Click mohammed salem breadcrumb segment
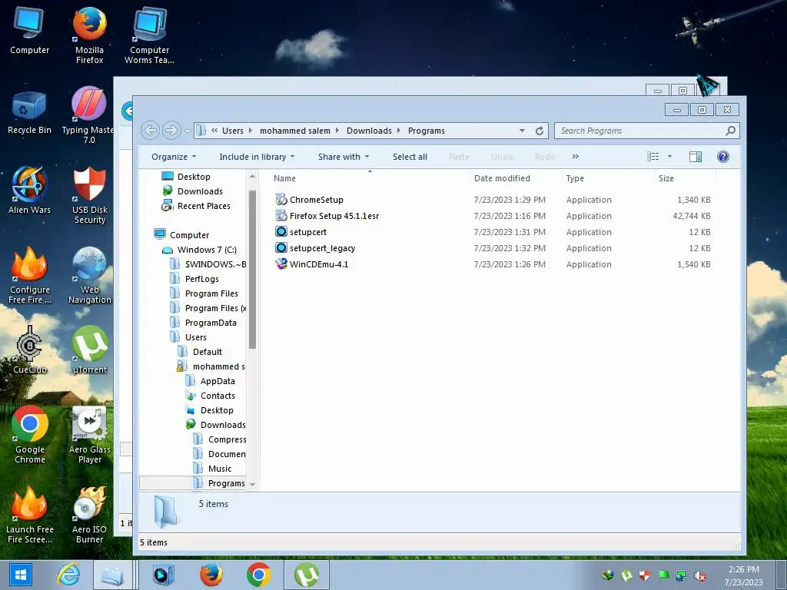The image size is (787, 590). tap(294, 131)
